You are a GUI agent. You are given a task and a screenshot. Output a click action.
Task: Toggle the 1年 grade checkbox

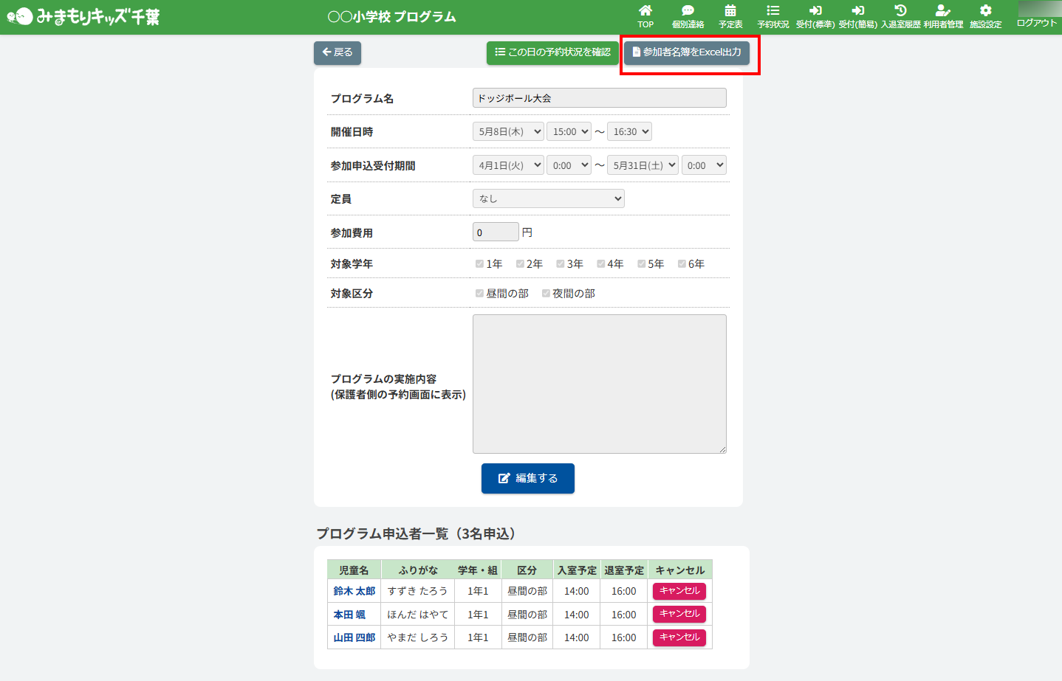pyautogui.click(x=479, y=264)
